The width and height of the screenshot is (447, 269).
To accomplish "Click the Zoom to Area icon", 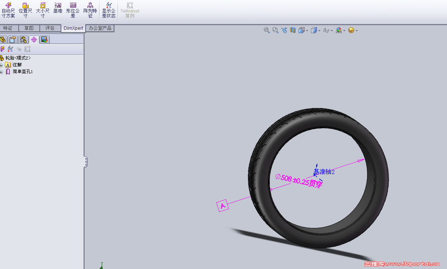I will tap(276, 30).
